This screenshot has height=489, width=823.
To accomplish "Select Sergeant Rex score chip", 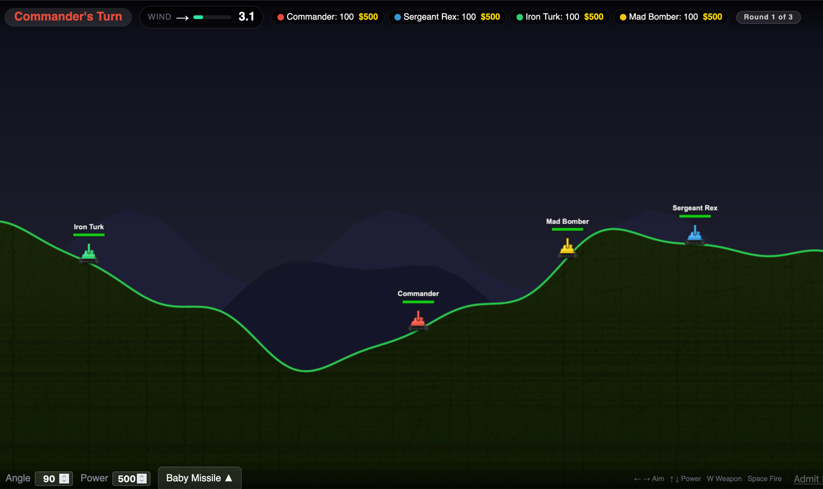I will point(447,17).
